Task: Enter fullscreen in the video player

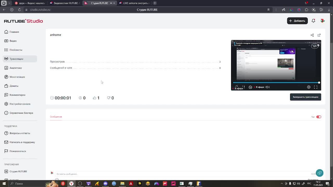Action: (x=316, y=87)
